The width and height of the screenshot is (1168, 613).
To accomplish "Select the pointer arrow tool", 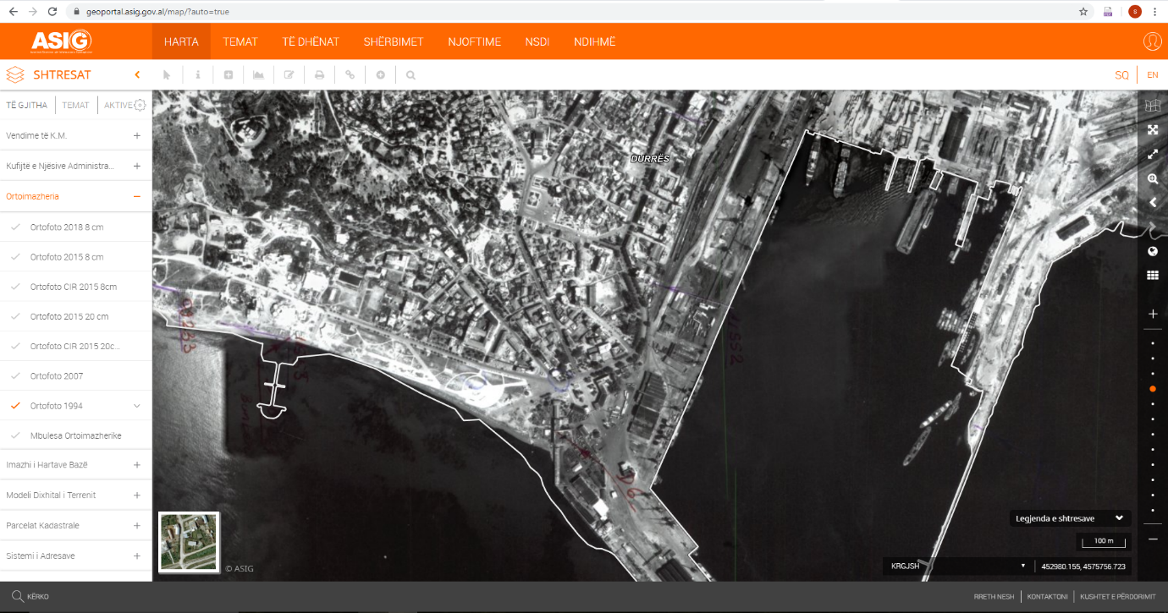I will (x=167, y=74).
